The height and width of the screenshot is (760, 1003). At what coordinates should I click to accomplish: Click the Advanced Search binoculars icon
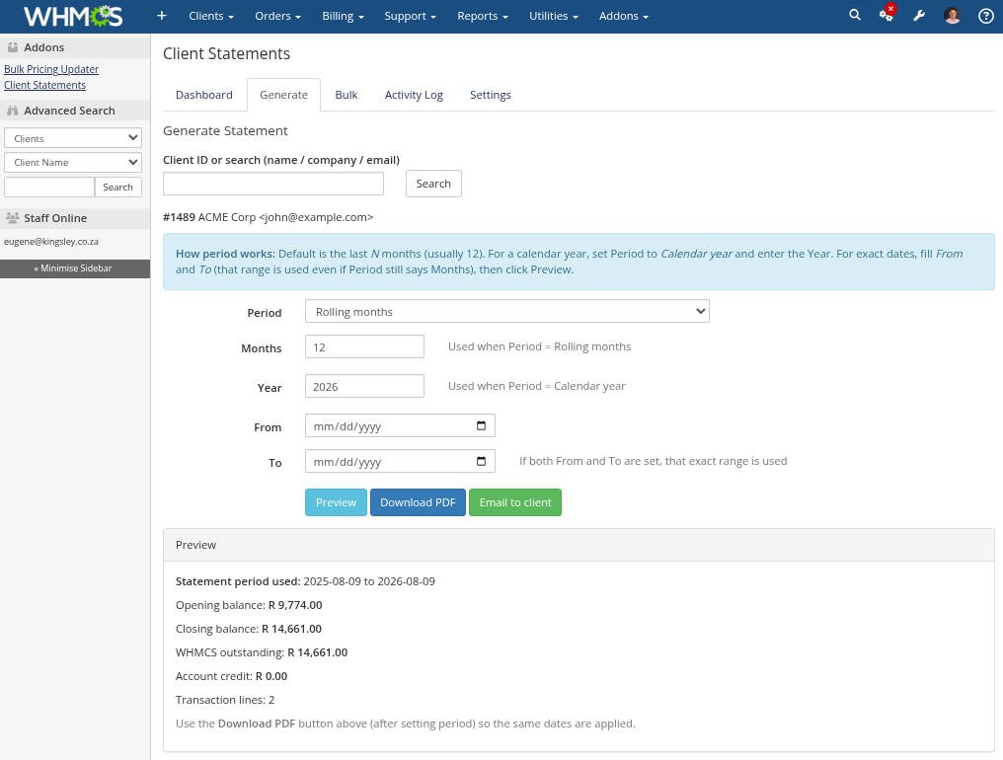coord(12,110)
